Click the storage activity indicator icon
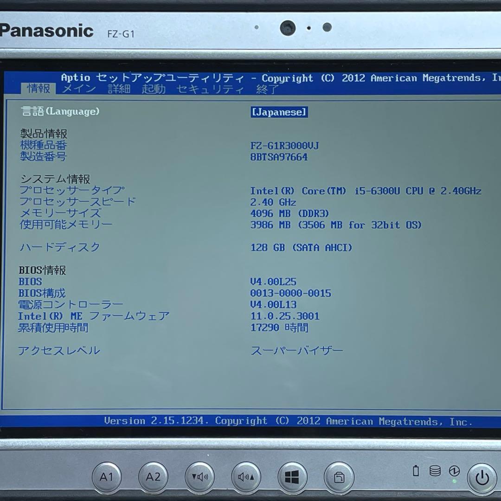This screenshot has width=501, height=501. [434, 471]
